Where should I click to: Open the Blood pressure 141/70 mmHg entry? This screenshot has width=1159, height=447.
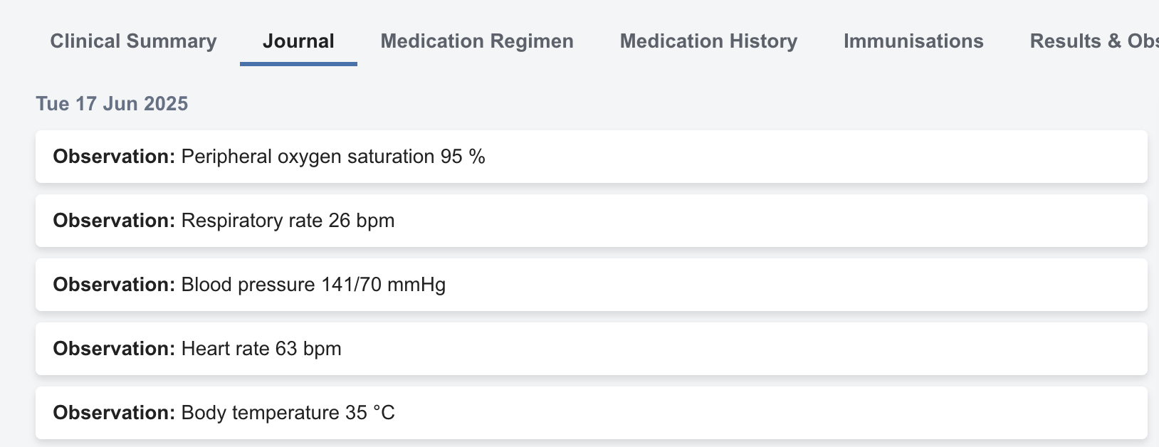coord(591,285)
